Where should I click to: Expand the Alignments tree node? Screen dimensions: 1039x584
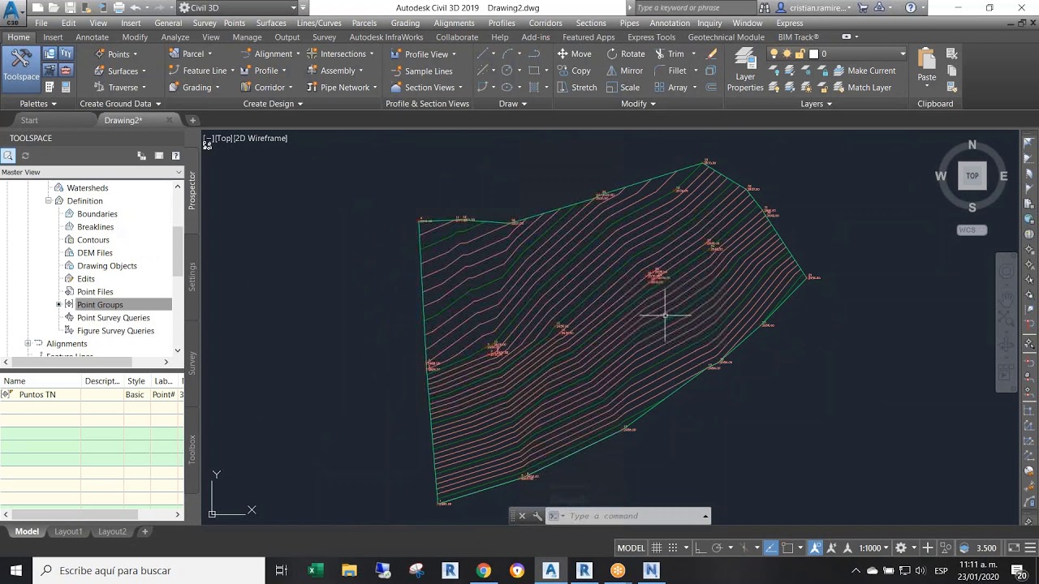coord(28,344)
